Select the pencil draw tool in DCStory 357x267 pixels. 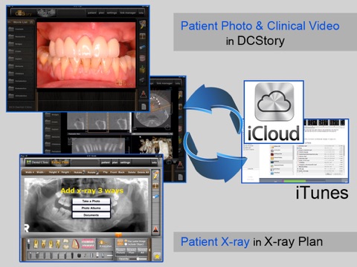click(x=143, y=24)
